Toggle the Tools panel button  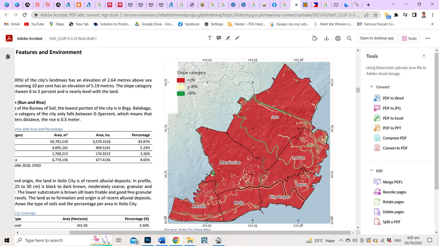click(409, 38)
